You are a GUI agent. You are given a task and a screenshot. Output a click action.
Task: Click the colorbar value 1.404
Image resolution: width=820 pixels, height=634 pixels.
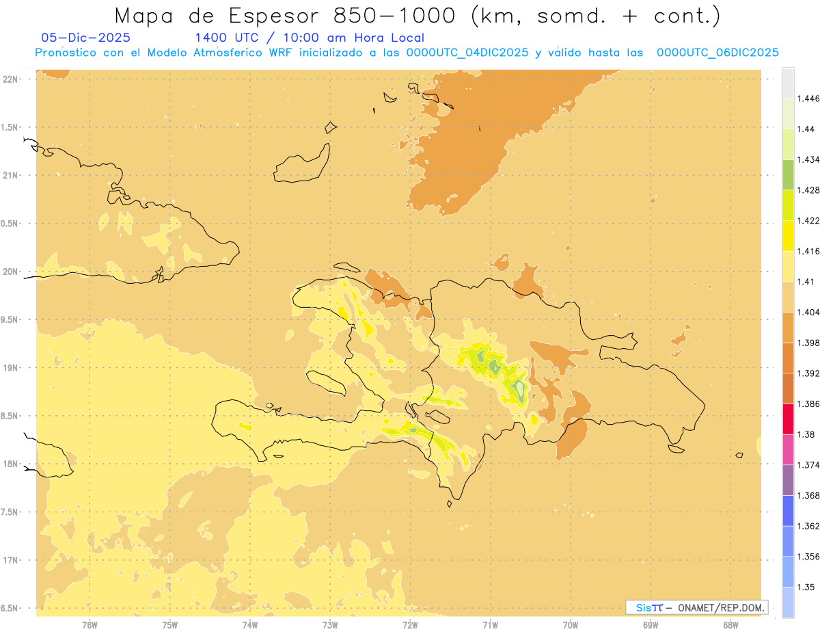pos(808,312)
